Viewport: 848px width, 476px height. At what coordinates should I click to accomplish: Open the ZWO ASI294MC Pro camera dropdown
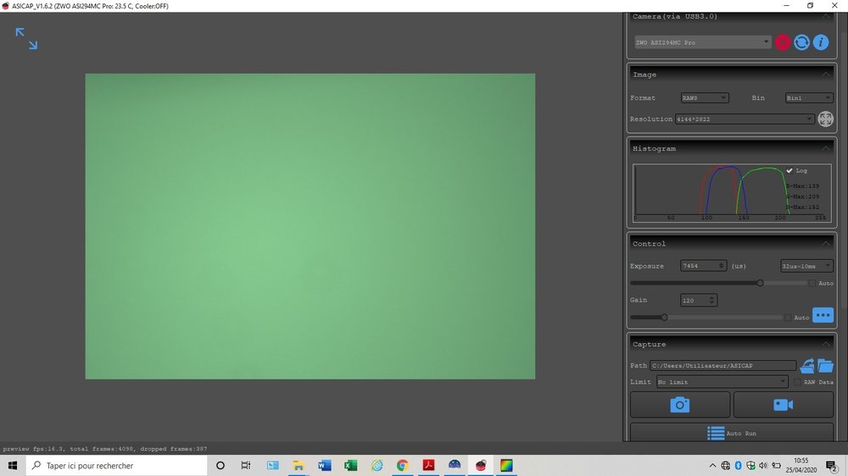702,42
